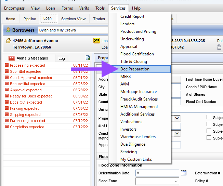The width and height of the screenshot is (223, 186).
Task: Open the Tools menu
Action: 100,8
